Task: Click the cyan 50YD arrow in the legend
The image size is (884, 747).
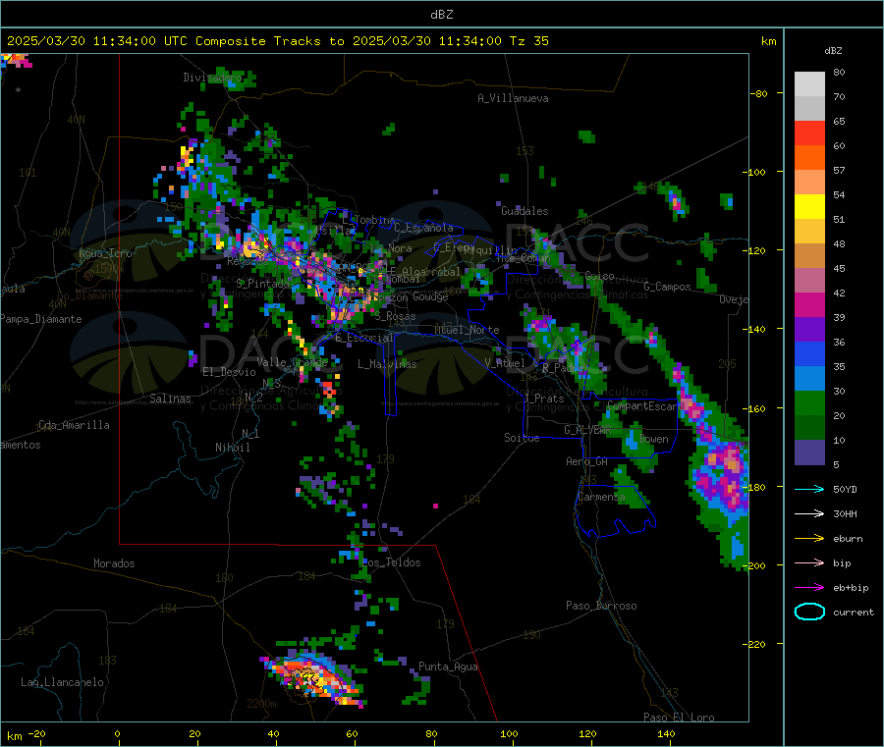Action: click(809, 489)
